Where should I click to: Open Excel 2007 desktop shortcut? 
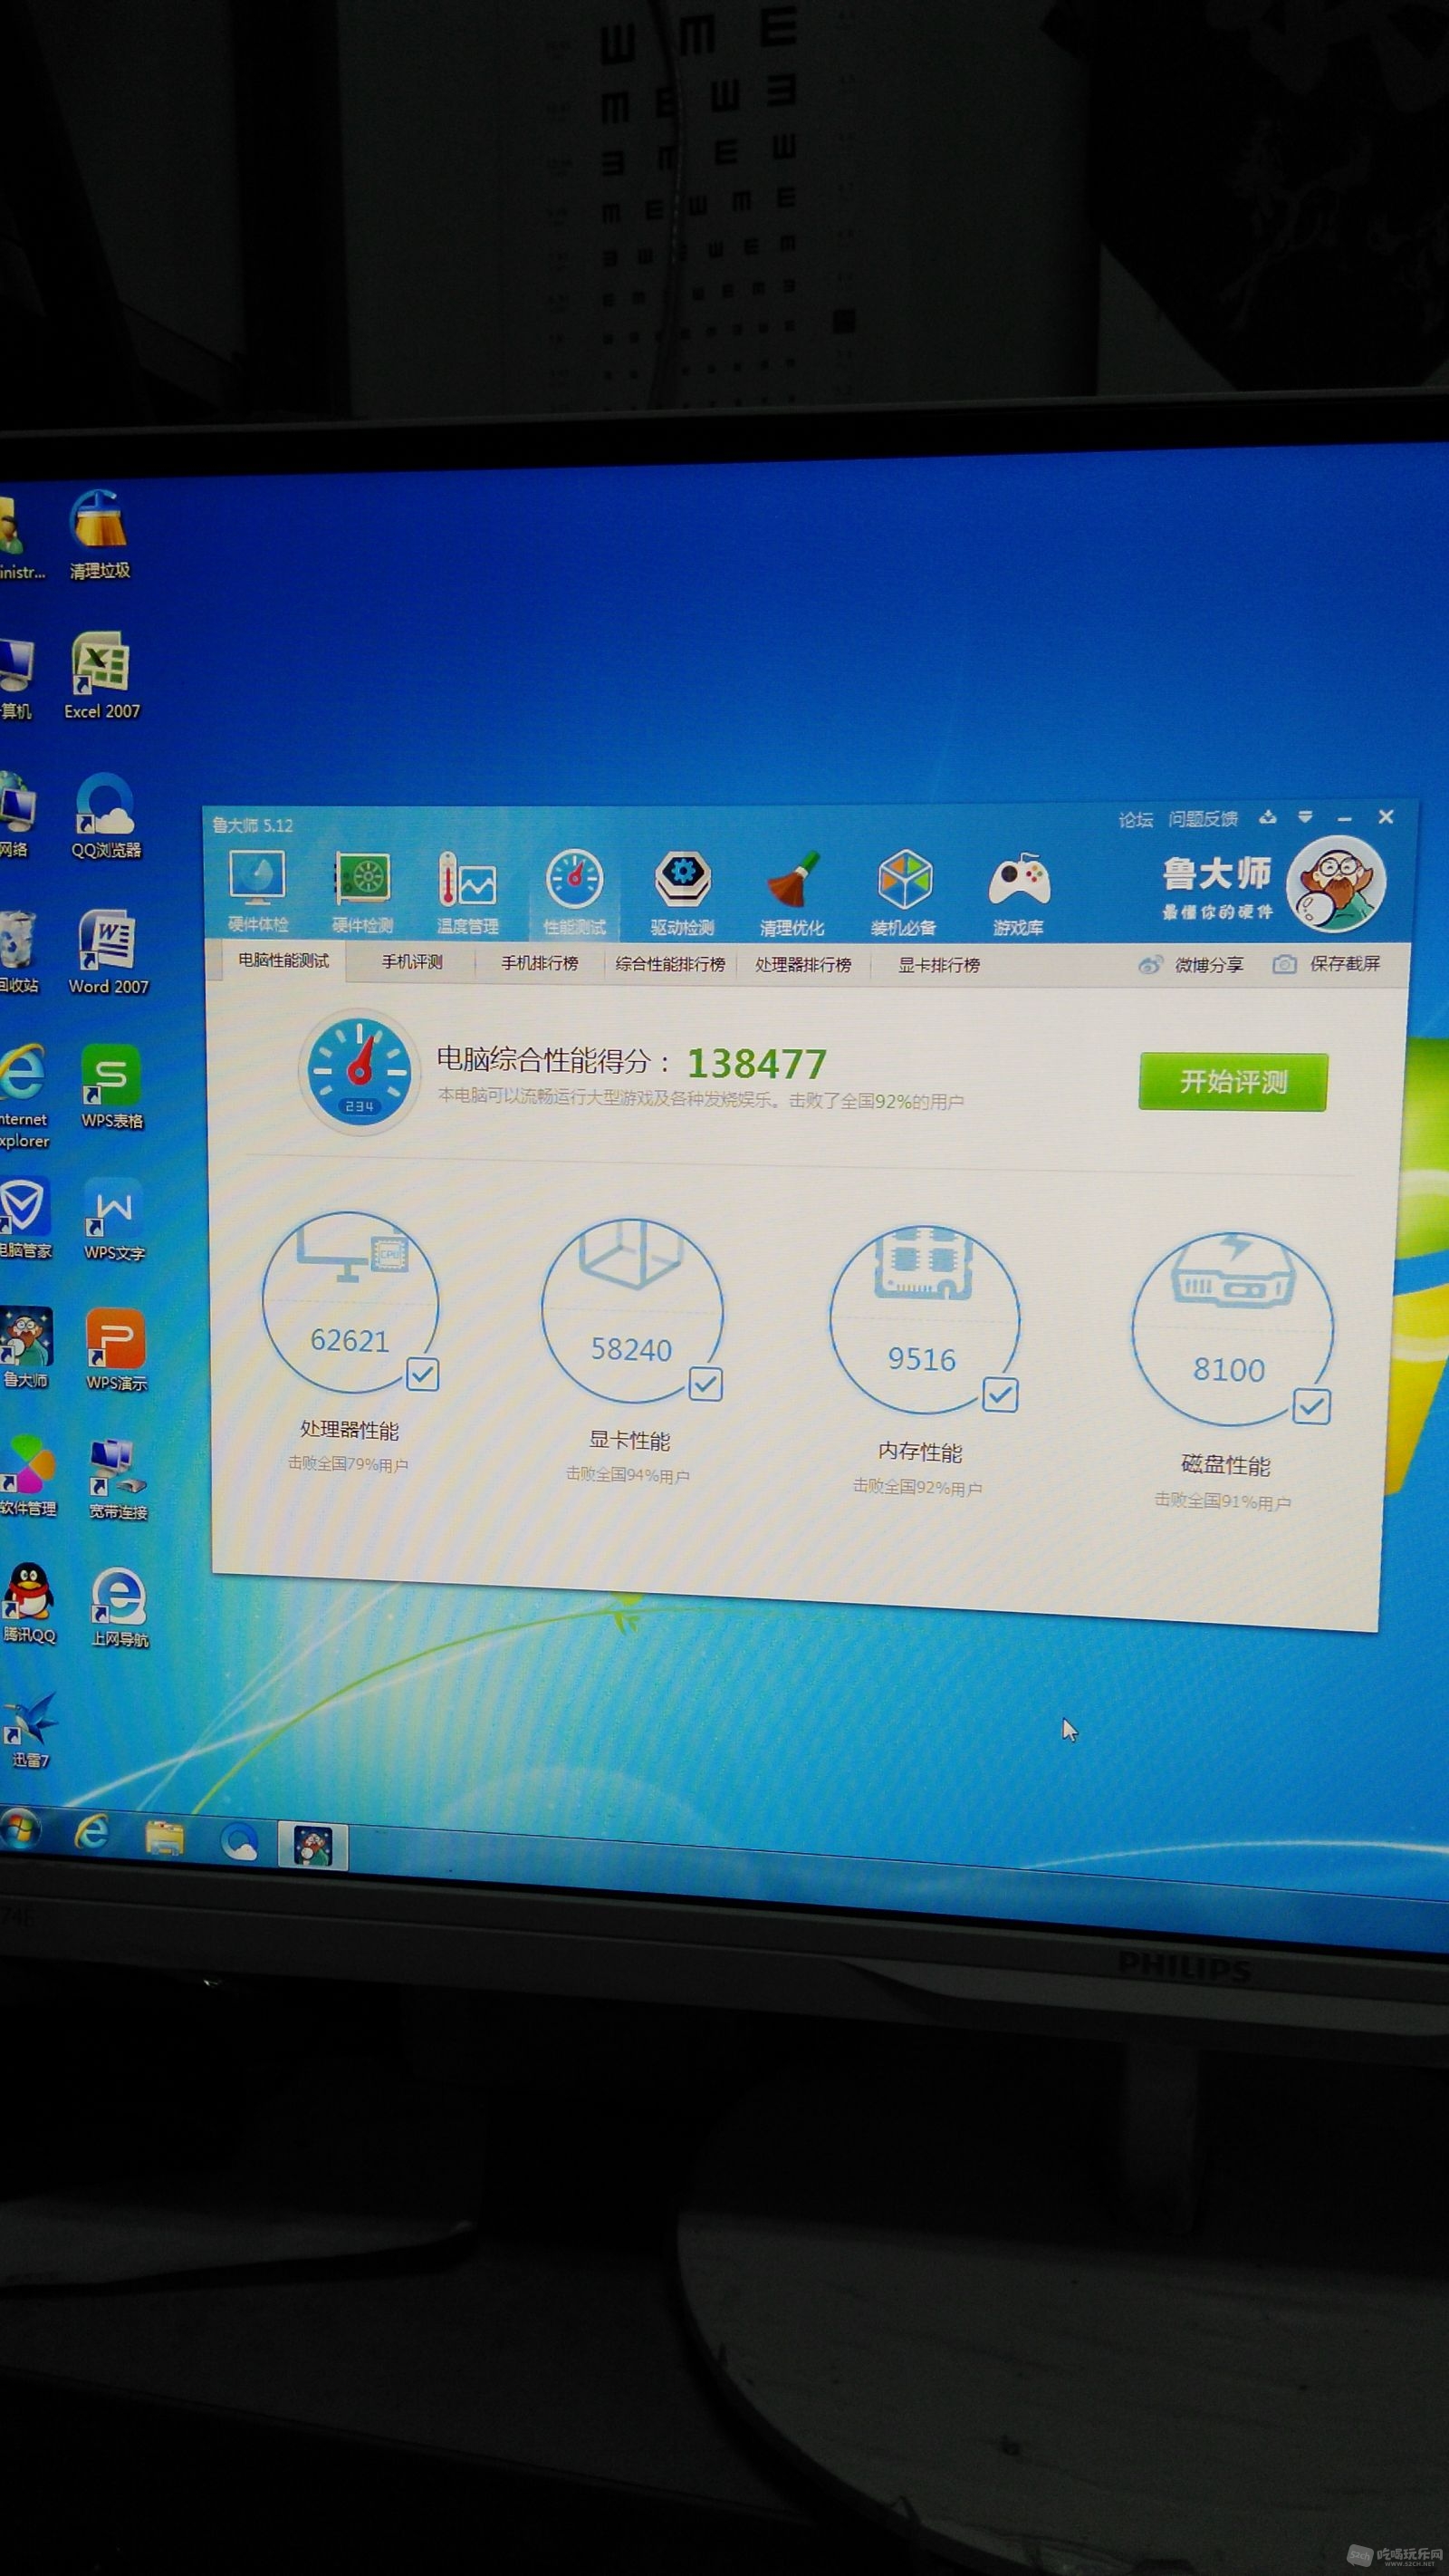pos(102,675)
